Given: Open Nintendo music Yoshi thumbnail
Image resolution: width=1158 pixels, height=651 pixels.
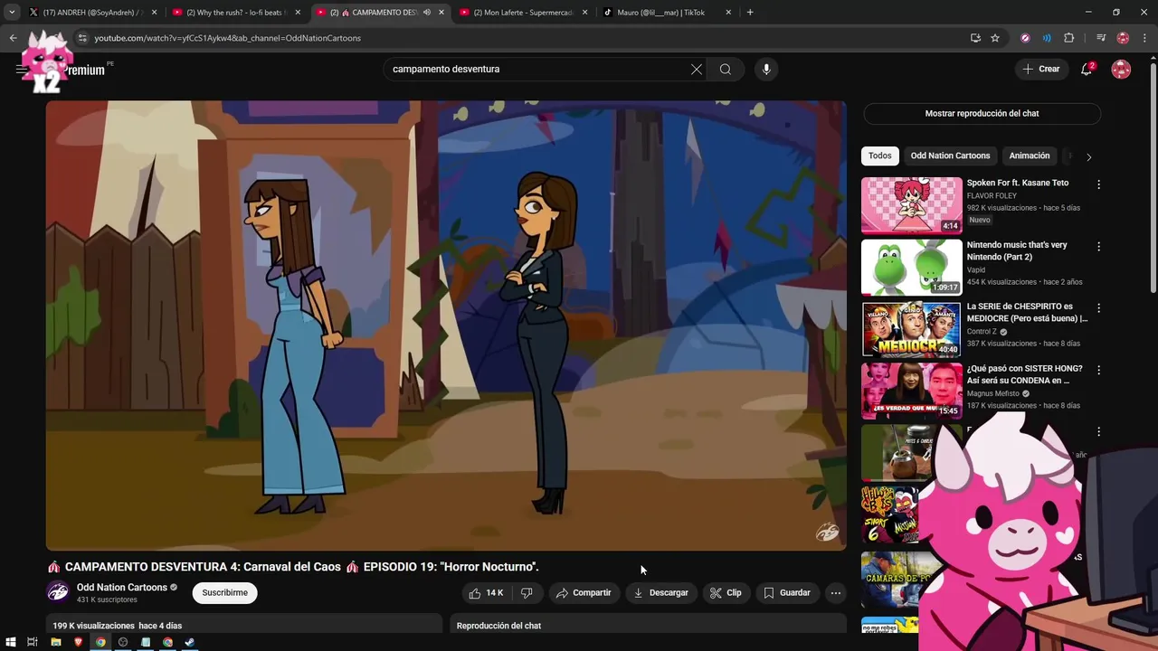Looking at the screenshot, I should click(912, 268).
